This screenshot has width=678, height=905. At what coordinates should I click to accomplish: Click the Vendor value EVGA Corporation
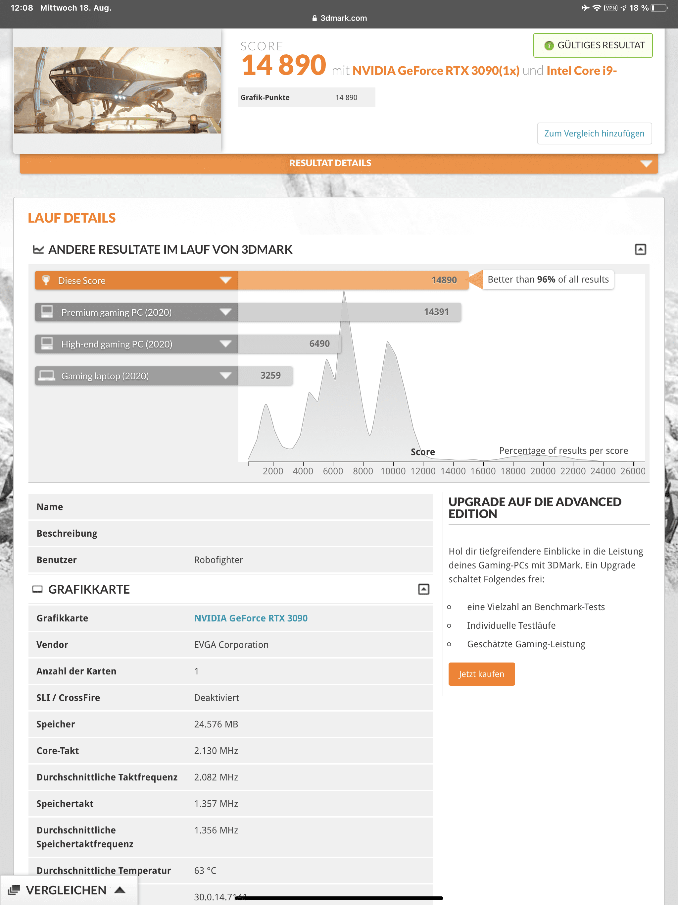pos(231,644)
